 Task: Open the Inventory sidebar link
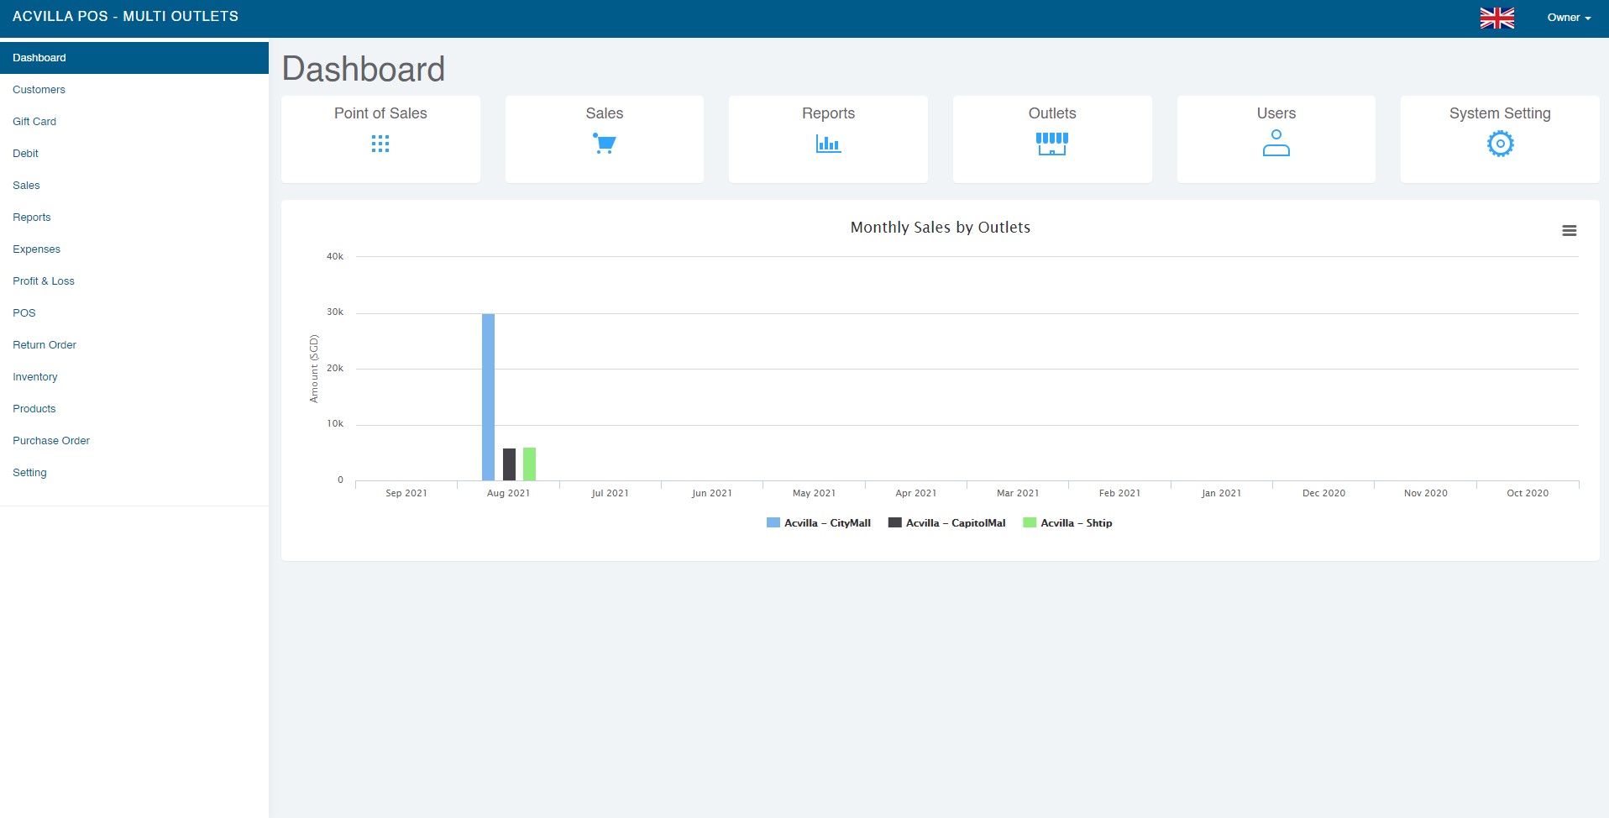pyautogui.click(x=35, y=377)
